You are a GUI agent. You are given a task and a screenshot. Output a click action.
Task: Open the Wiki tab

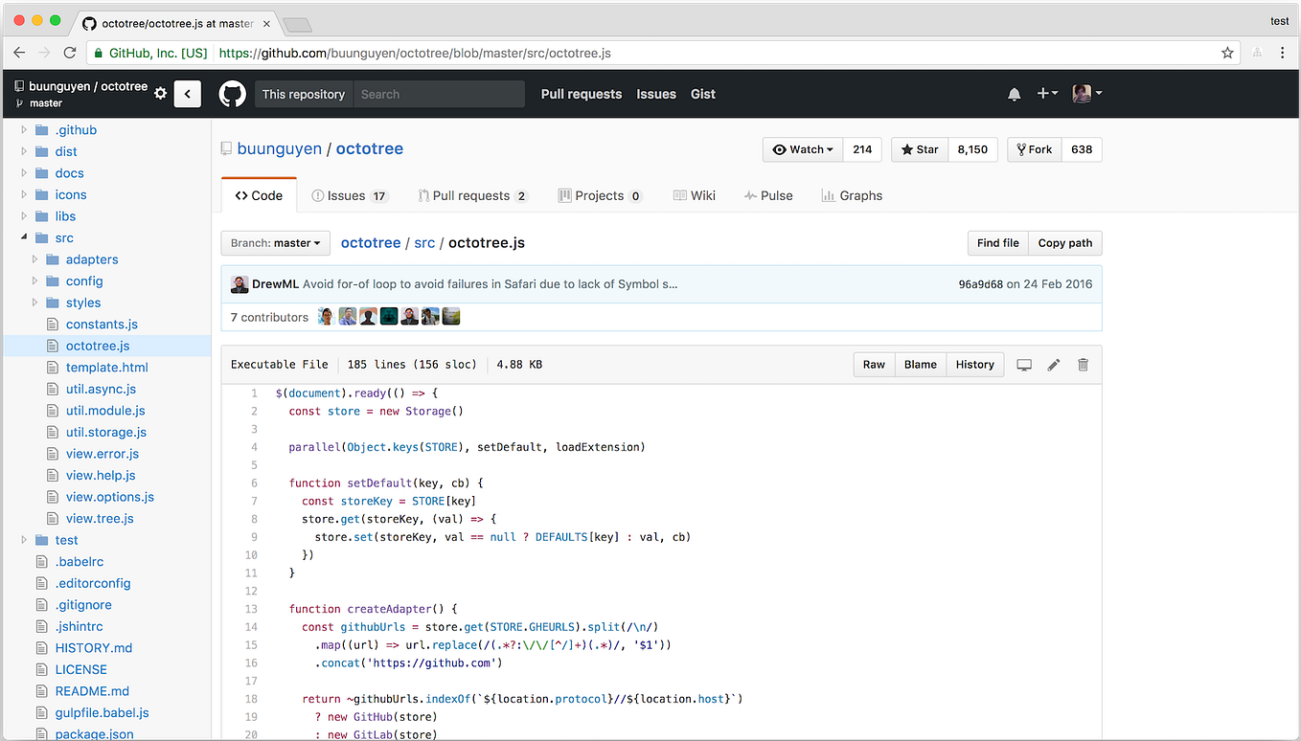click(x=695, y=195)
